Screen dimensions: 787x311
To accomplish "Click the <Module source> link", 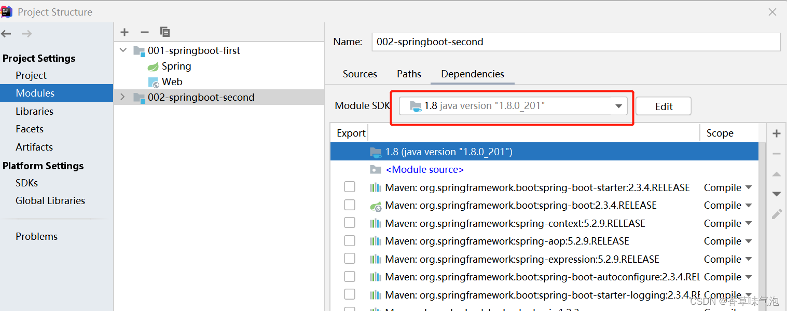I will pos(425,170).
